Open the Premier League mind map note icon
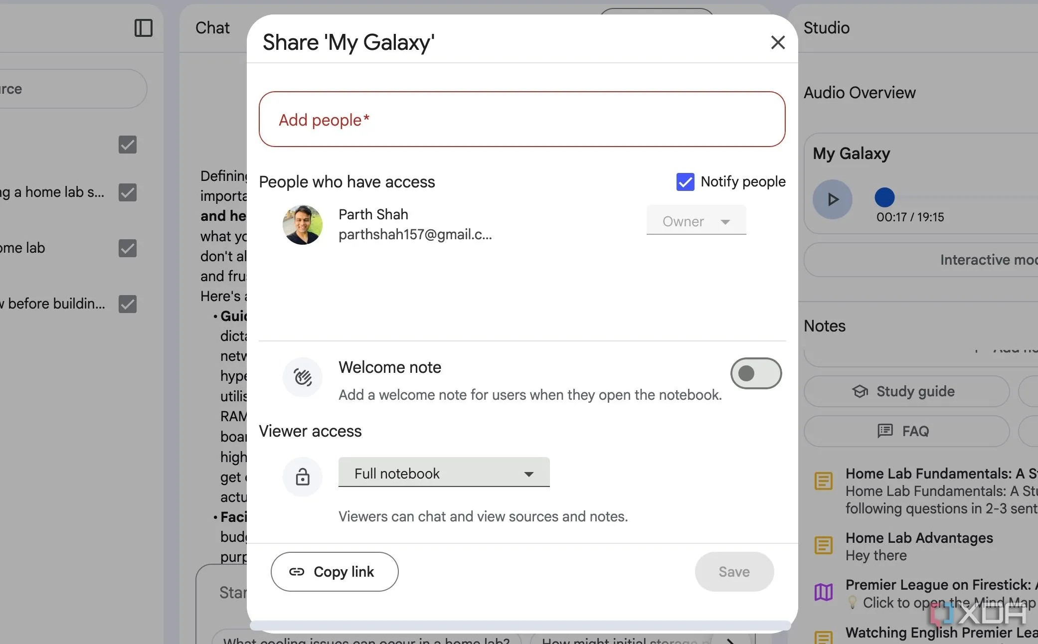This screenshot has width=1038, height=644. [824, 592]
